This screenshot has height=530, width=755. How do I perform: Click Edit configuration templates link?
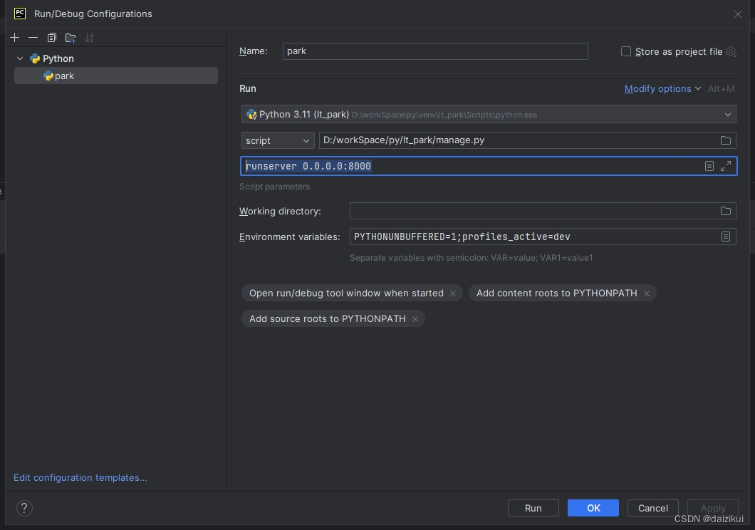[80, 477]
